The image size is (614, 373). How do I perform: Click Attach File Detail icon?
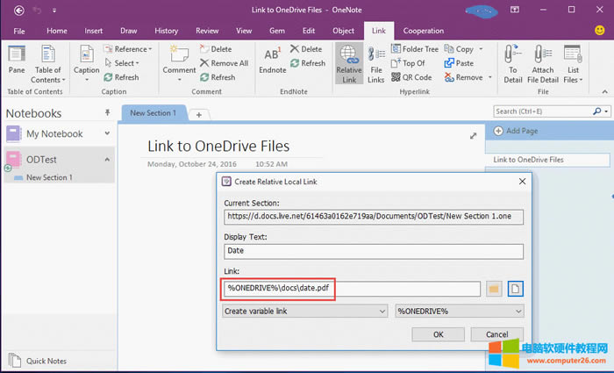[543, 63]
